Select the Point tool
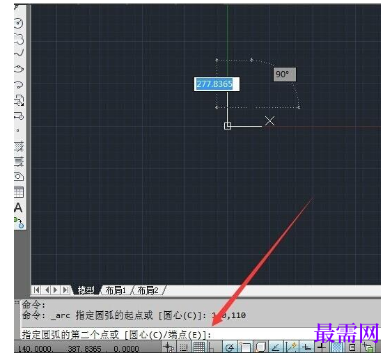The height and width of the screenshot is (355, 392). pyautogui.click(x=17, y=130)
